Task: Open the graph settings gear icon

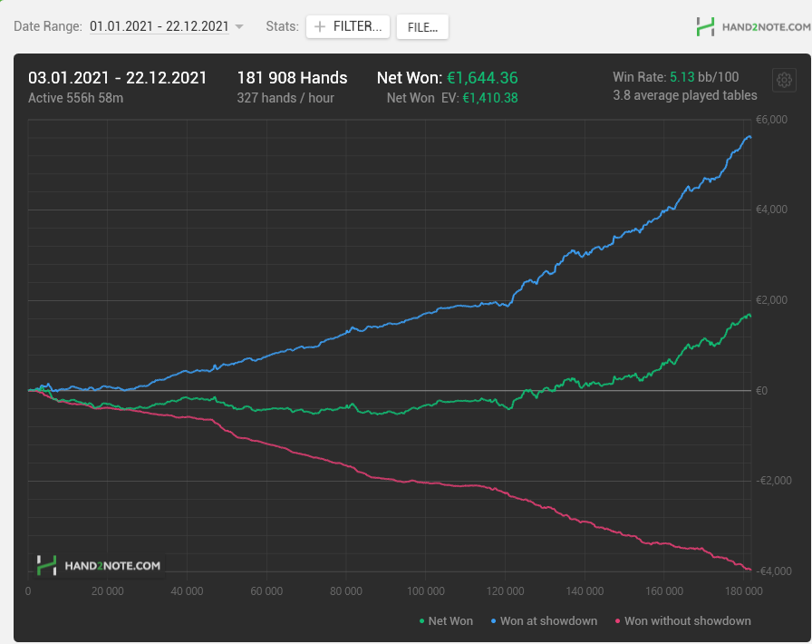Action: click(784, 81)
